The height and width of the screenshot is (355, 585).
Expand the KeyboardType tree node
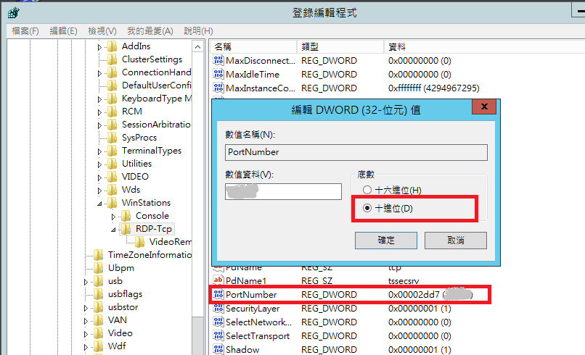coord(99,99)
